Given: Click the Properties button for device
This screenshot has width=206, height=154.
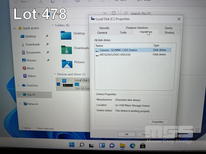Looking at the screenshot, I should pos(158,122).
